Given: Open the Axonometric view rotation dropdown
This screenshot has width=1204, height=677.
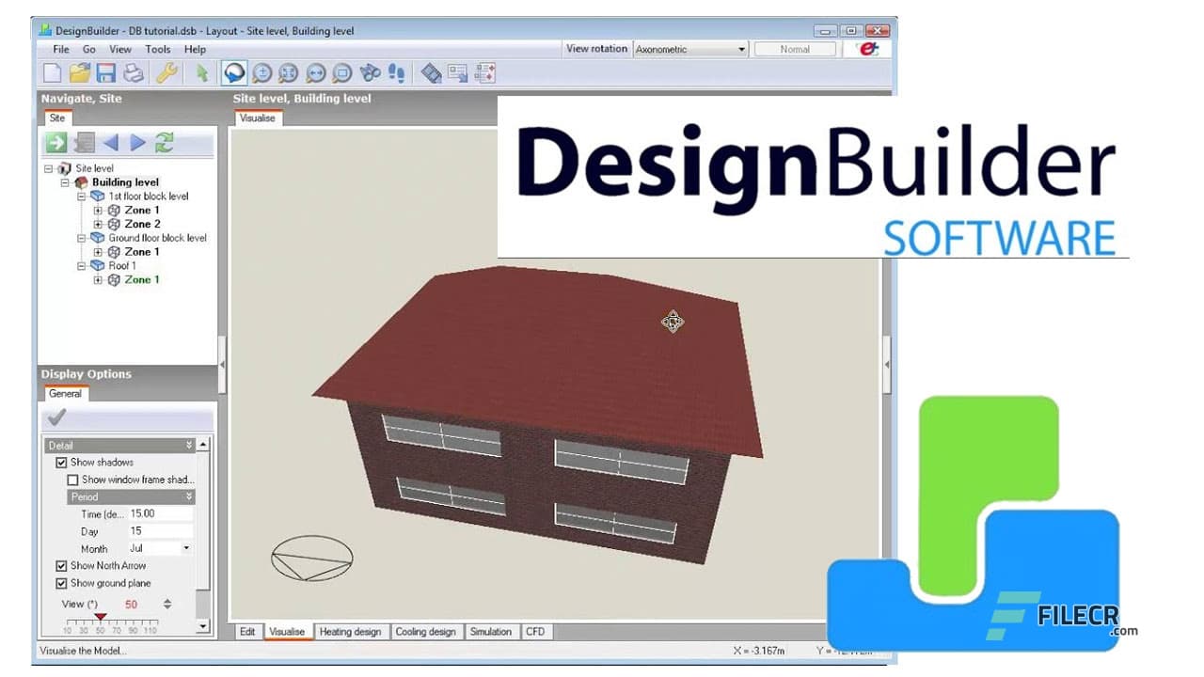Looking at the screenshot, I should [x=741, y=49].
